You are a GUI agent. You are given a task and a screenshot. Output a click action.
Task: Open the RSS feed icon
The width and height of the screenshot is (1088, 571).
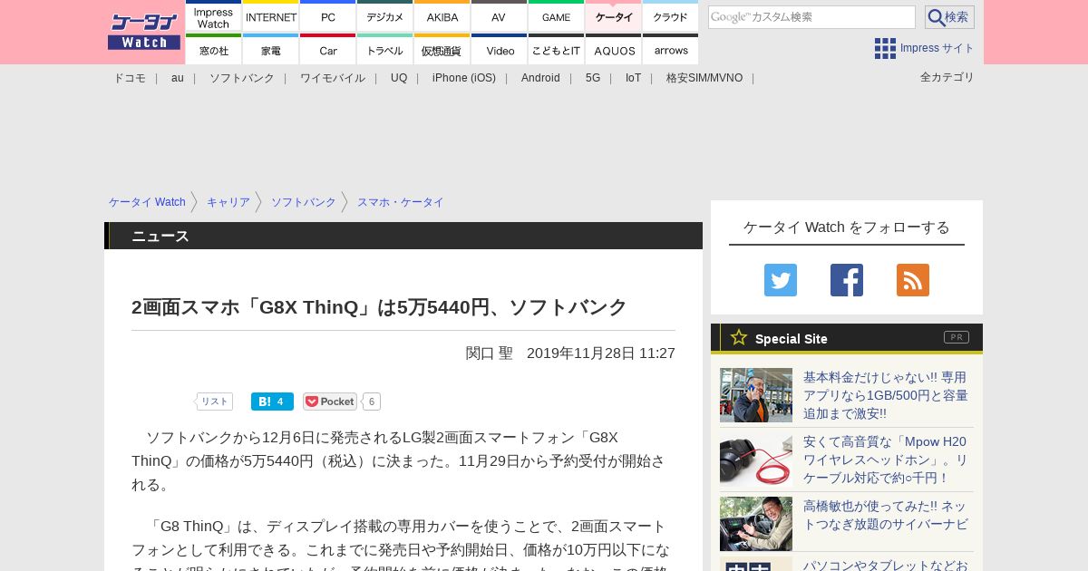913,280
